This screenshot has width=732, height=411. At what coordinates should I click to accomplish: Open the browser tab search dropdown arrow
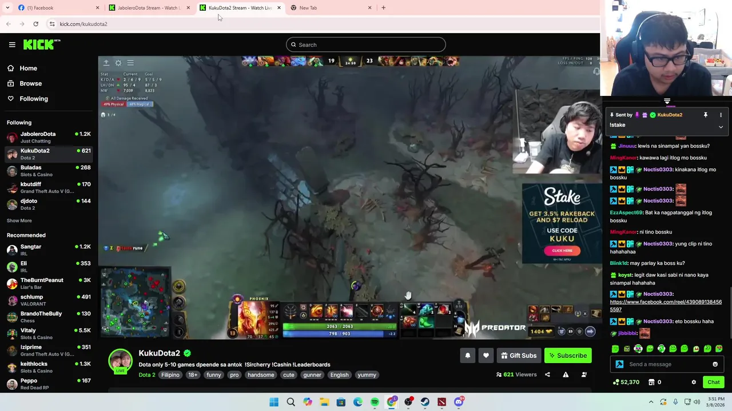[x=7, y=8]
